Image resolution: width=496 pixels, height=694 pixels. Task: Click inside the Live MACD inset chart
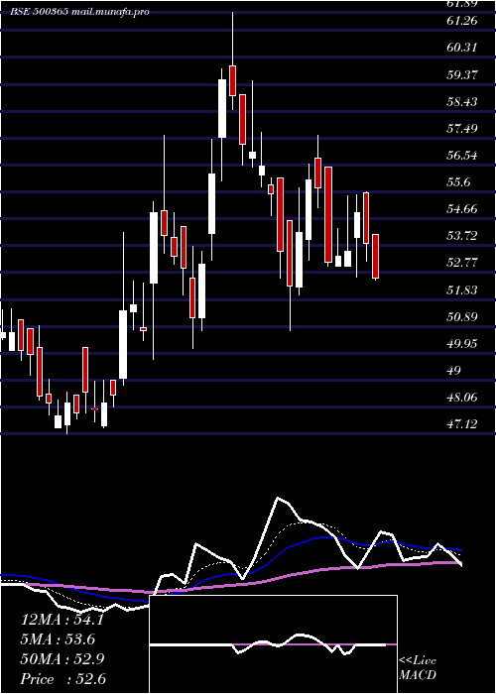coord(273,644)
